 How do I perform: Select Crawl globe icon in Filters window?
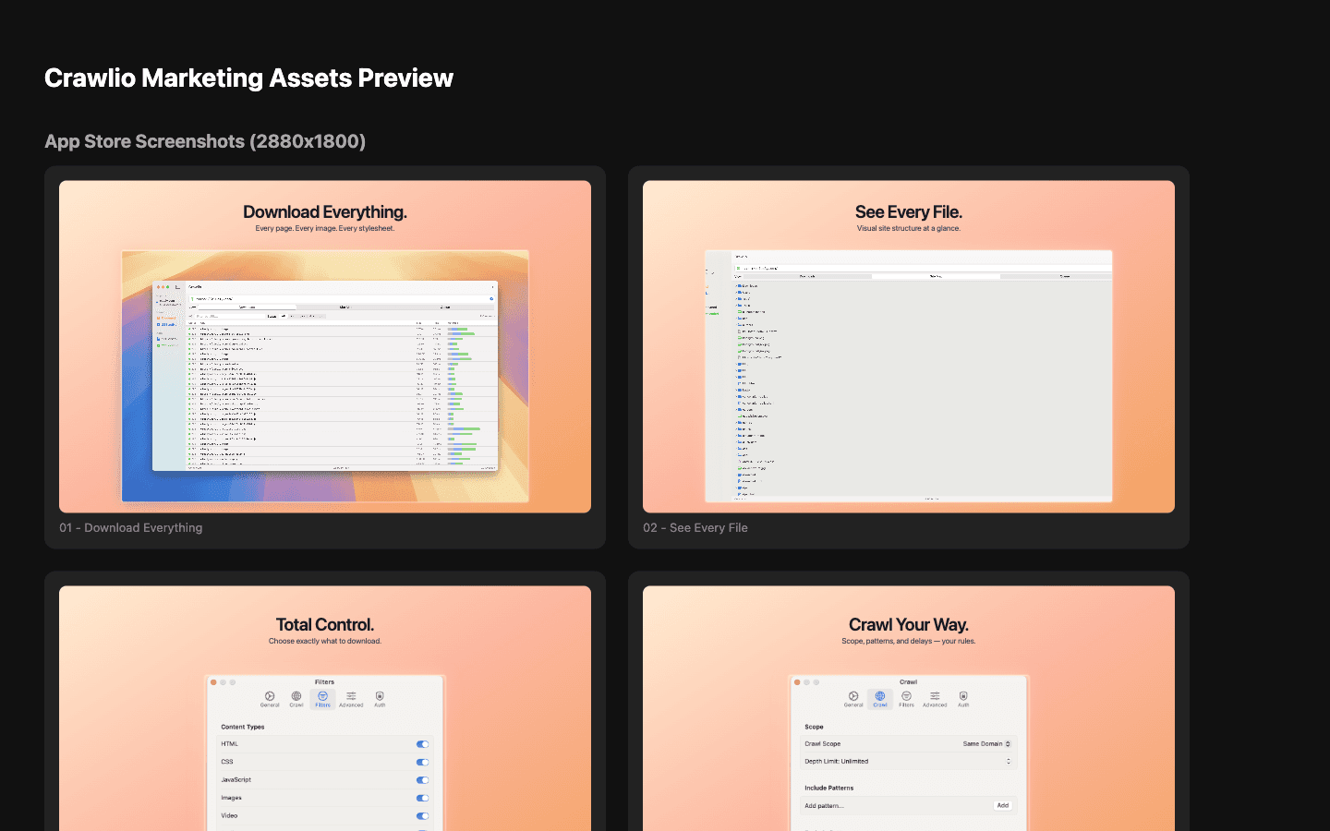(x=296, y=699)
